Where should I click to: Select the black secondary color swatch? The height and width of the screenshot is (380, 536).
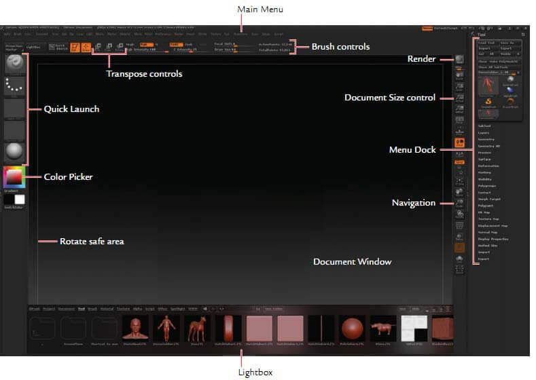coord(8,199)
